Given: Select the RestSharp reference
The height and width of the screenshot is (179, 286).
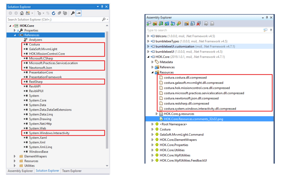Looking at the screenshot, I should point(36,82).
